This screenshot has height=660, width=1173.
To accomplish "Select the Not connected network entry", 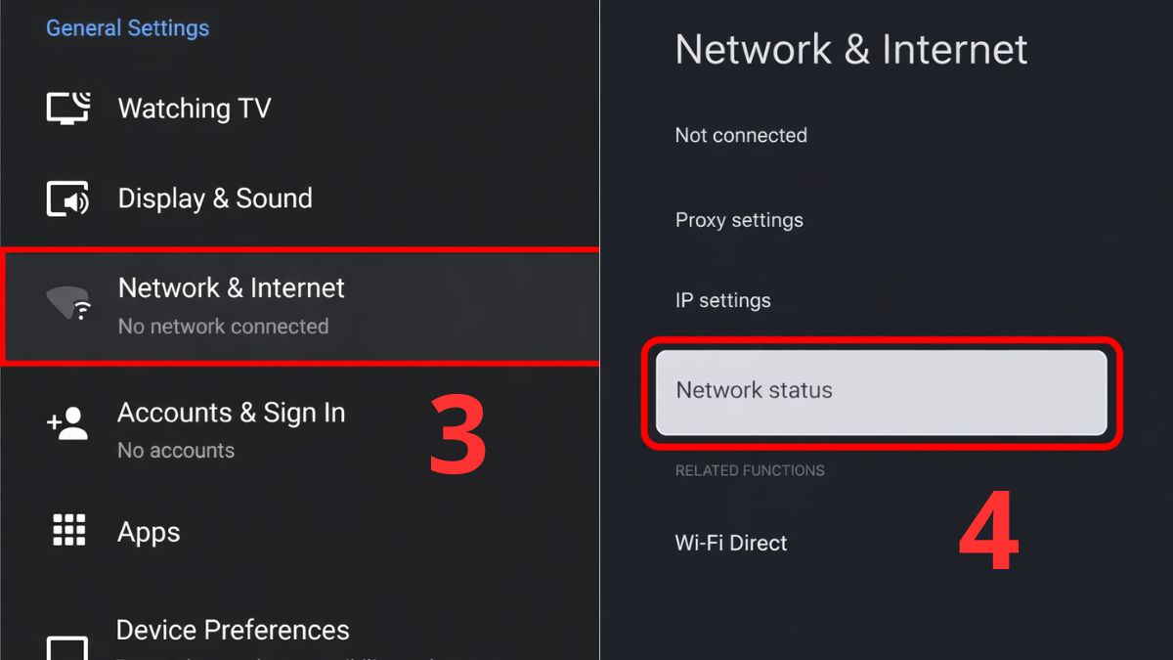I will tap(741, 136).
